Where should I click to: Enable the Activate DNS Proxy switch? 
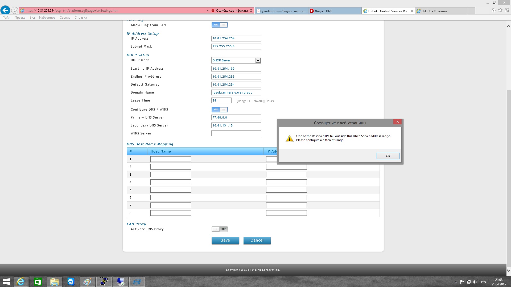point(220,229)
